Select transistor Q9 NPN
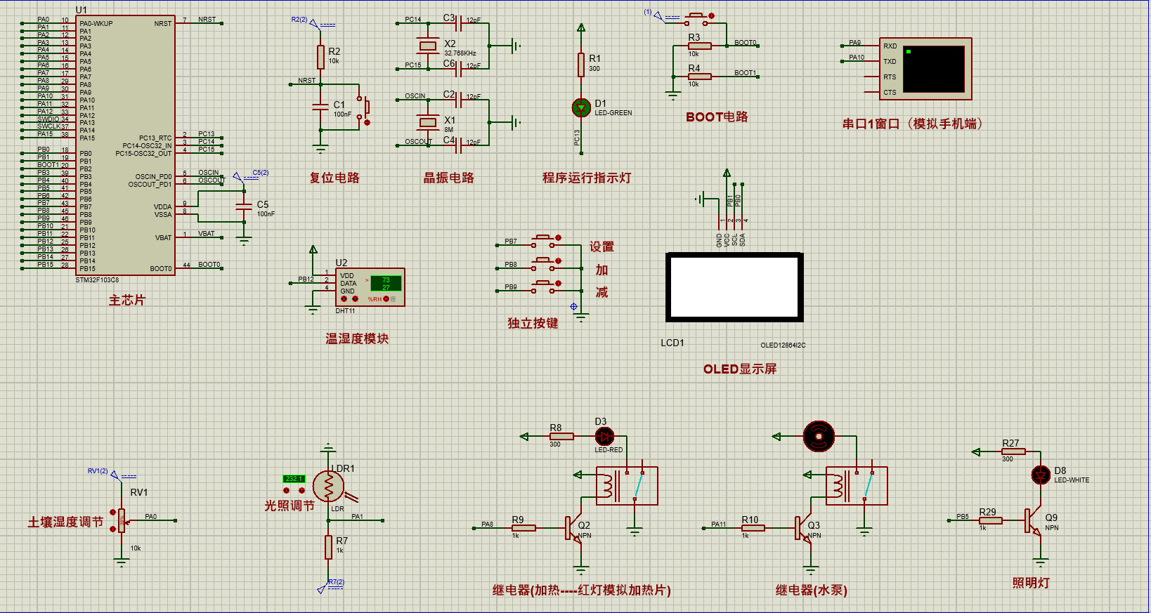The width and height of the screenshot is (1151, 613). (1033, 521)
